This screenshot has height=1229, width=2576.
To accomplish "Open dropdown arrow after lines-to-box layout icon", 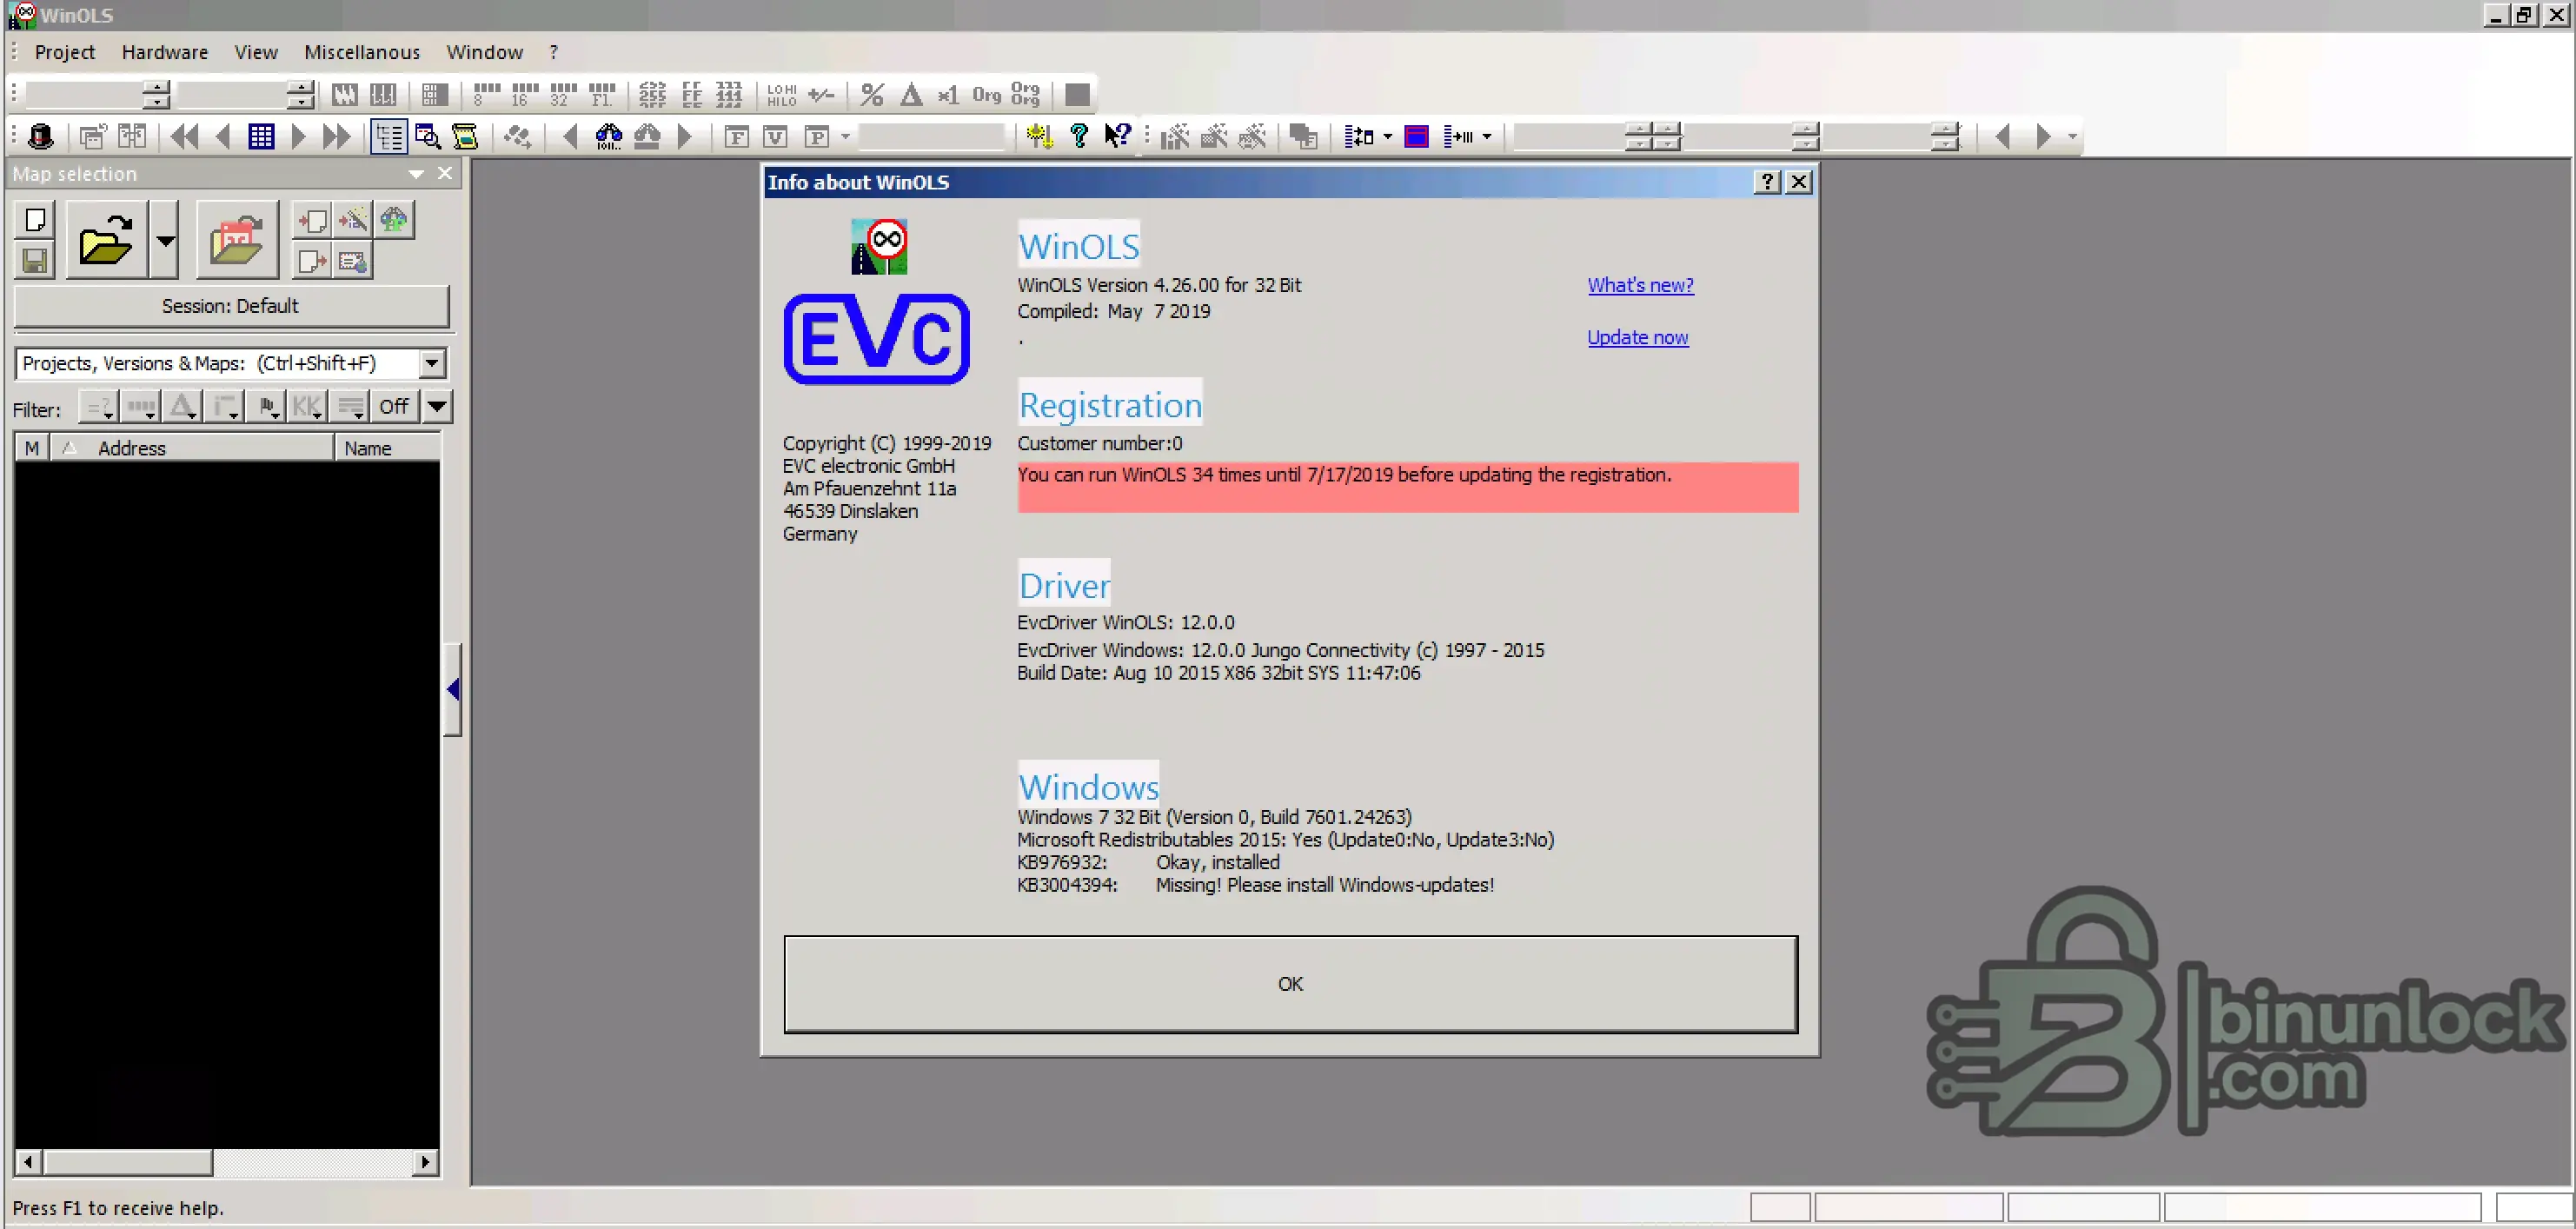I will pyautogui.click(x=1387, y=136).
